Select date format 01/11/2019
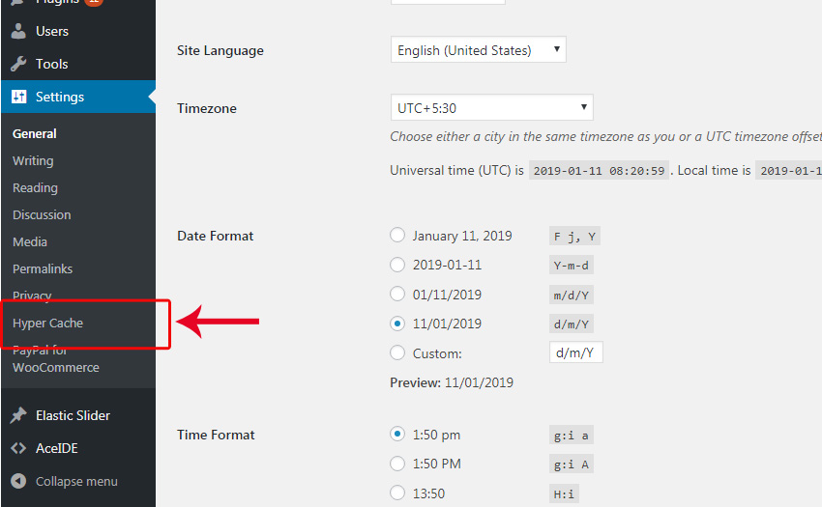The width and height of the screenshot is (822, 507). point(397,294)
